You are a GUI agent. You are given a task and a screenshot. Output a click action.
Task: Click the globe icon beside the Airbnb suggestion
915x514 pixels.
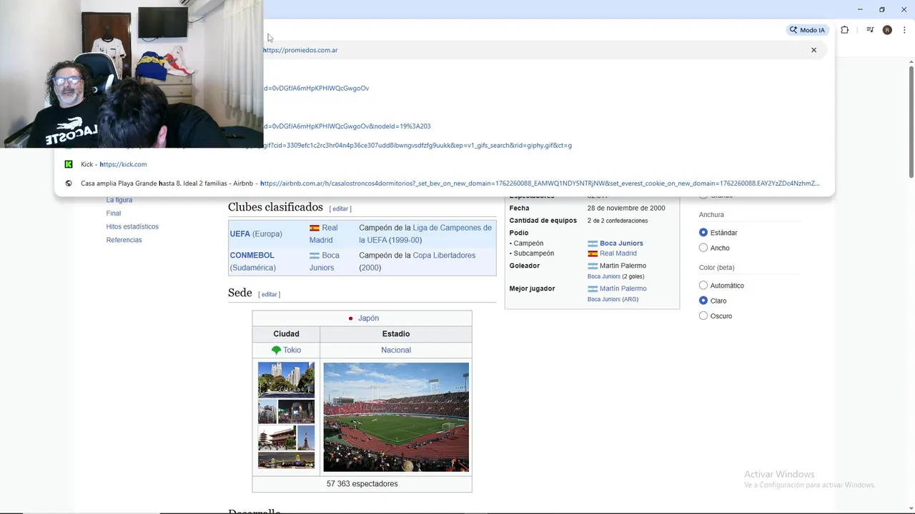coord(69,183)
